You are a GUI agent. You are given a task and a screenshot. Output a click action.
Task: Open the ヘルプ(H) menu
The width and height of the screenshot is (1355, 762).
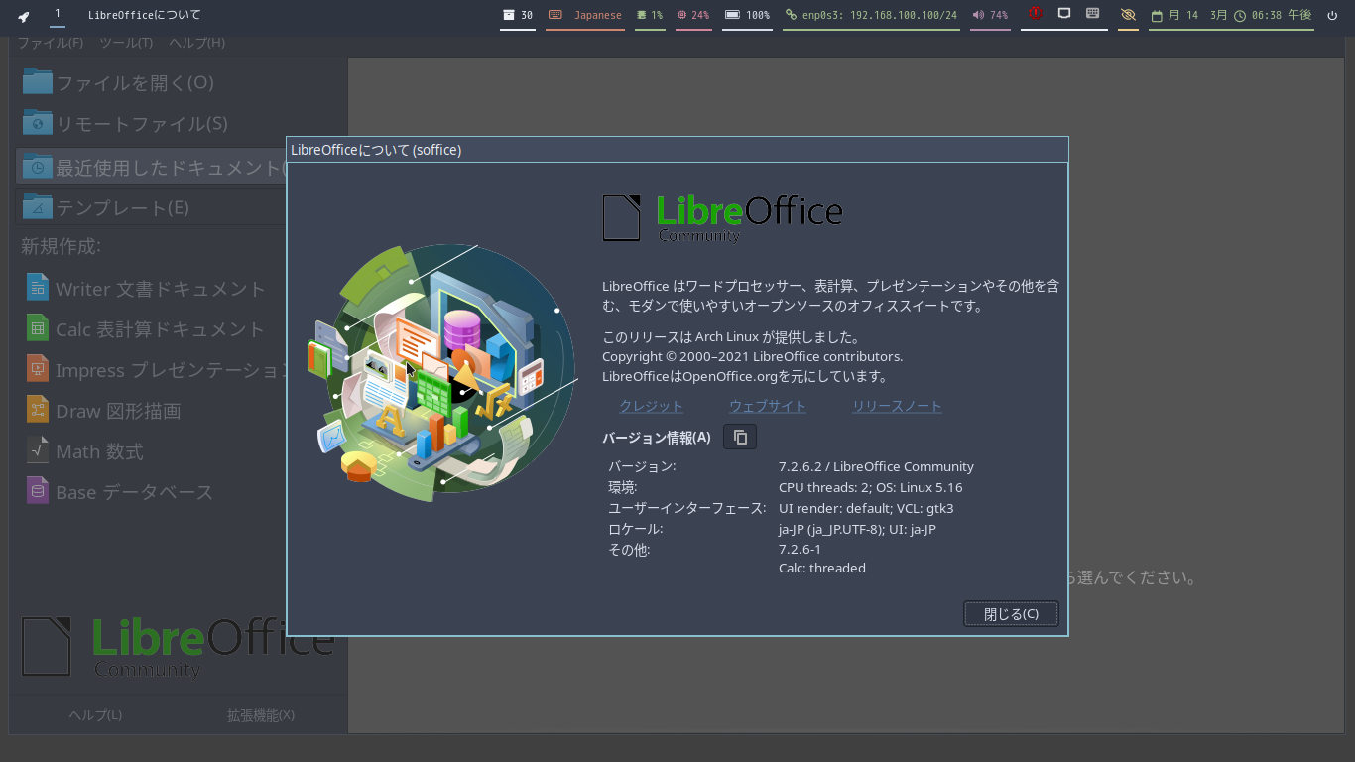(x=196, y=43)
